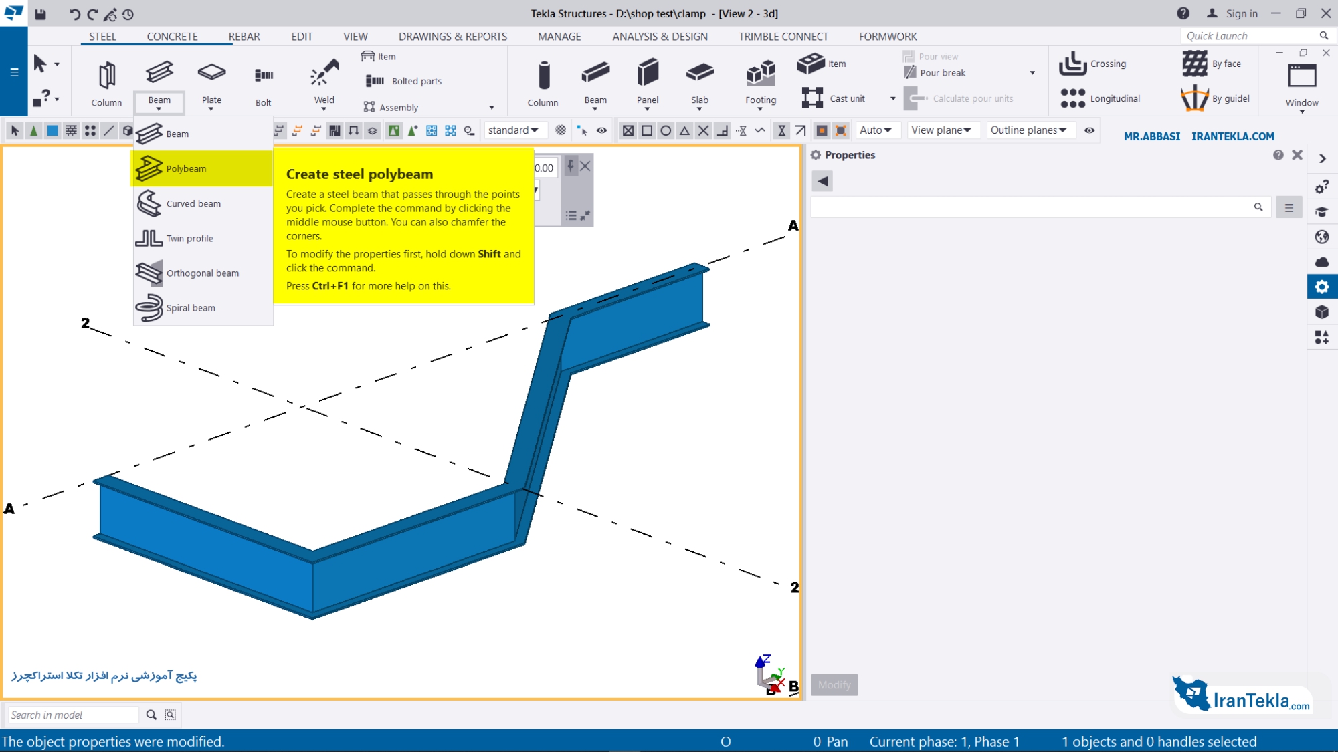The width and height of the screenshot is (1338, 752).
Task: Toggle snap toolbar visibility eye icon
Action: pyautogui.click(x=1089, y=130)
